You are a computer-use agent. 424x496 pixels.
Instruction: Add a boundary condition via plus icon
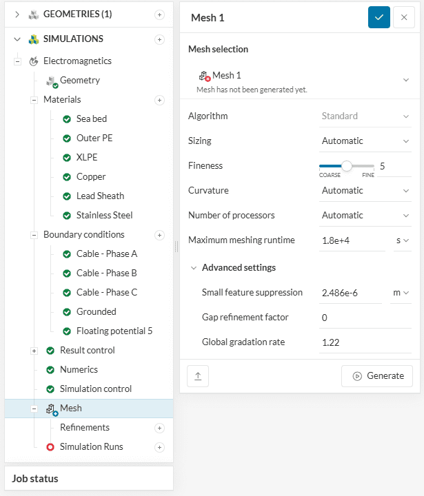pyautogui.click(x=160, y=235)
